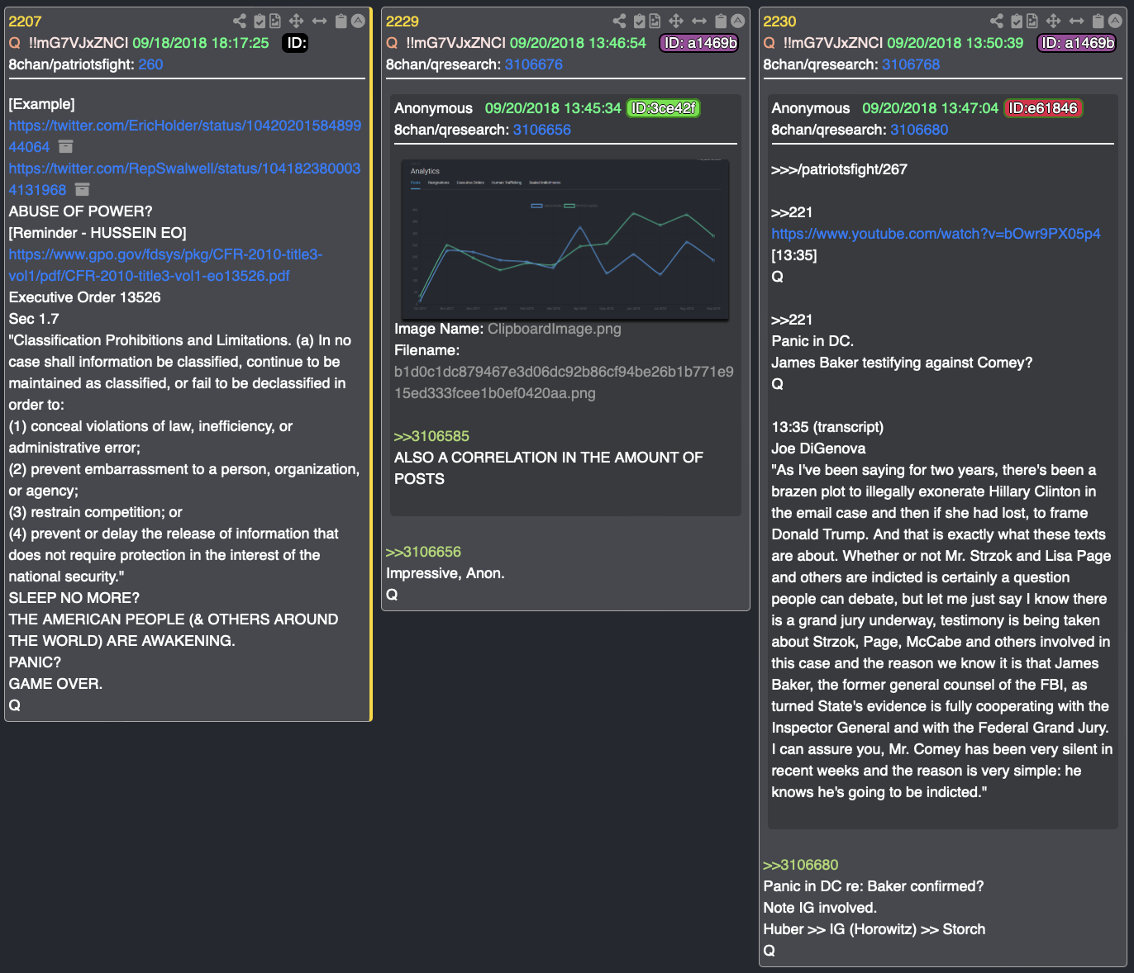Click the image-file icon on post 2207
This screenshot has height=973, width=1134.
[275, 21]
